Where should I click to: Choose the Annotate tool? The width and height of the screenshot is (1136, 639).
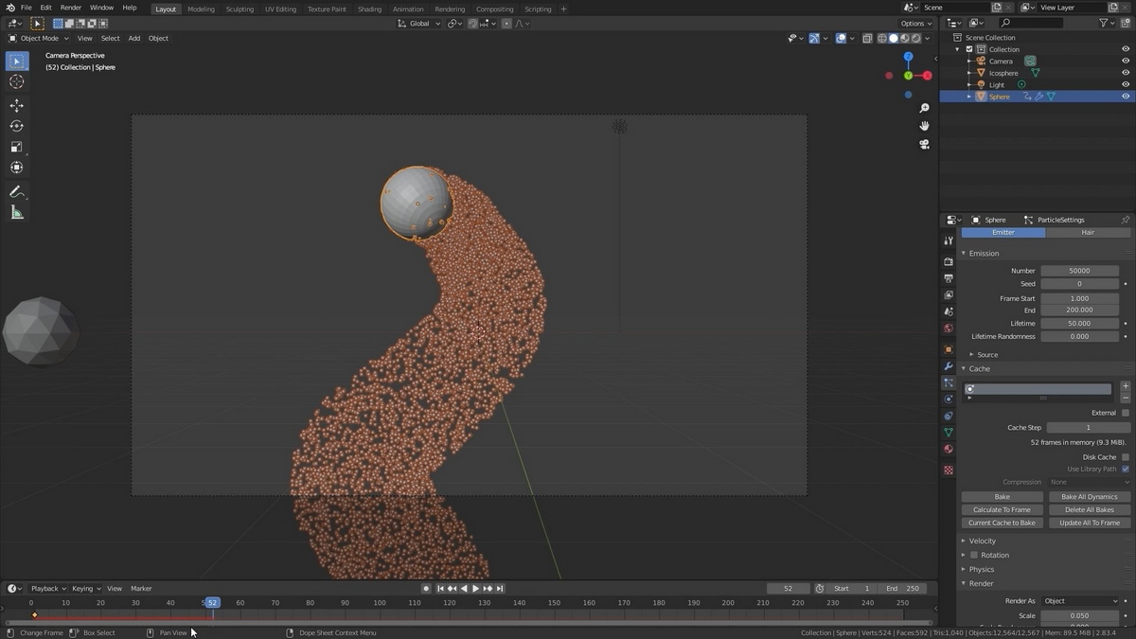pyautogui.click(x=16, y=191)
